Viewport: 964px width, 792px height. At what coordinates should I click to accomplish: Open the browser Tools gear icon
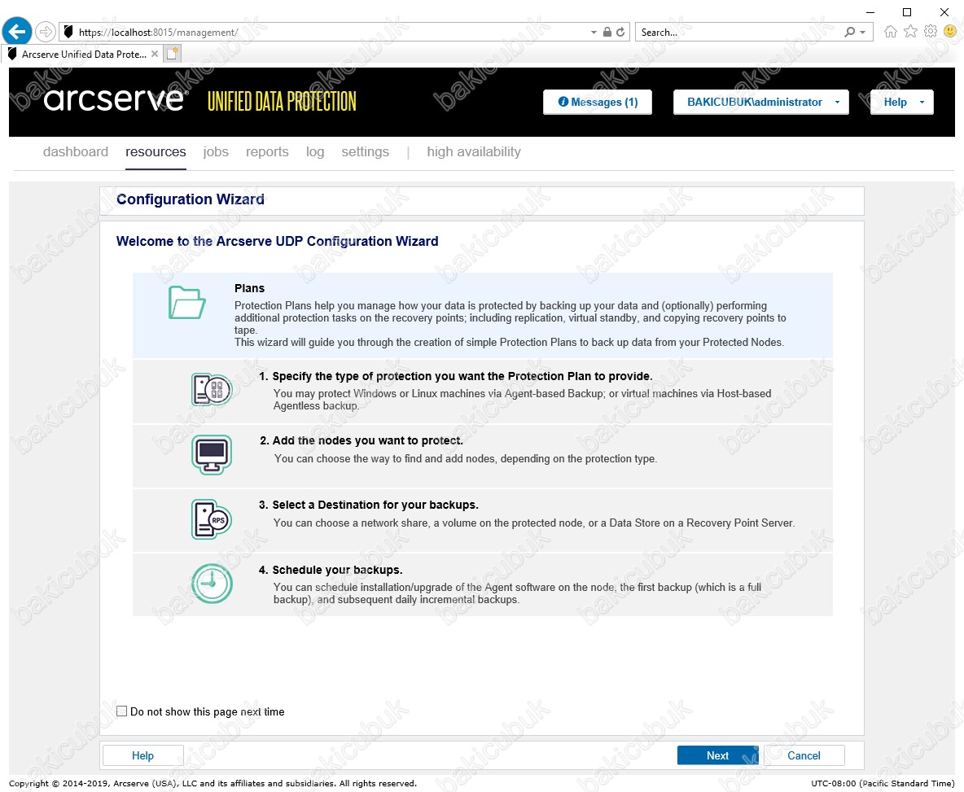click(931, 31)
